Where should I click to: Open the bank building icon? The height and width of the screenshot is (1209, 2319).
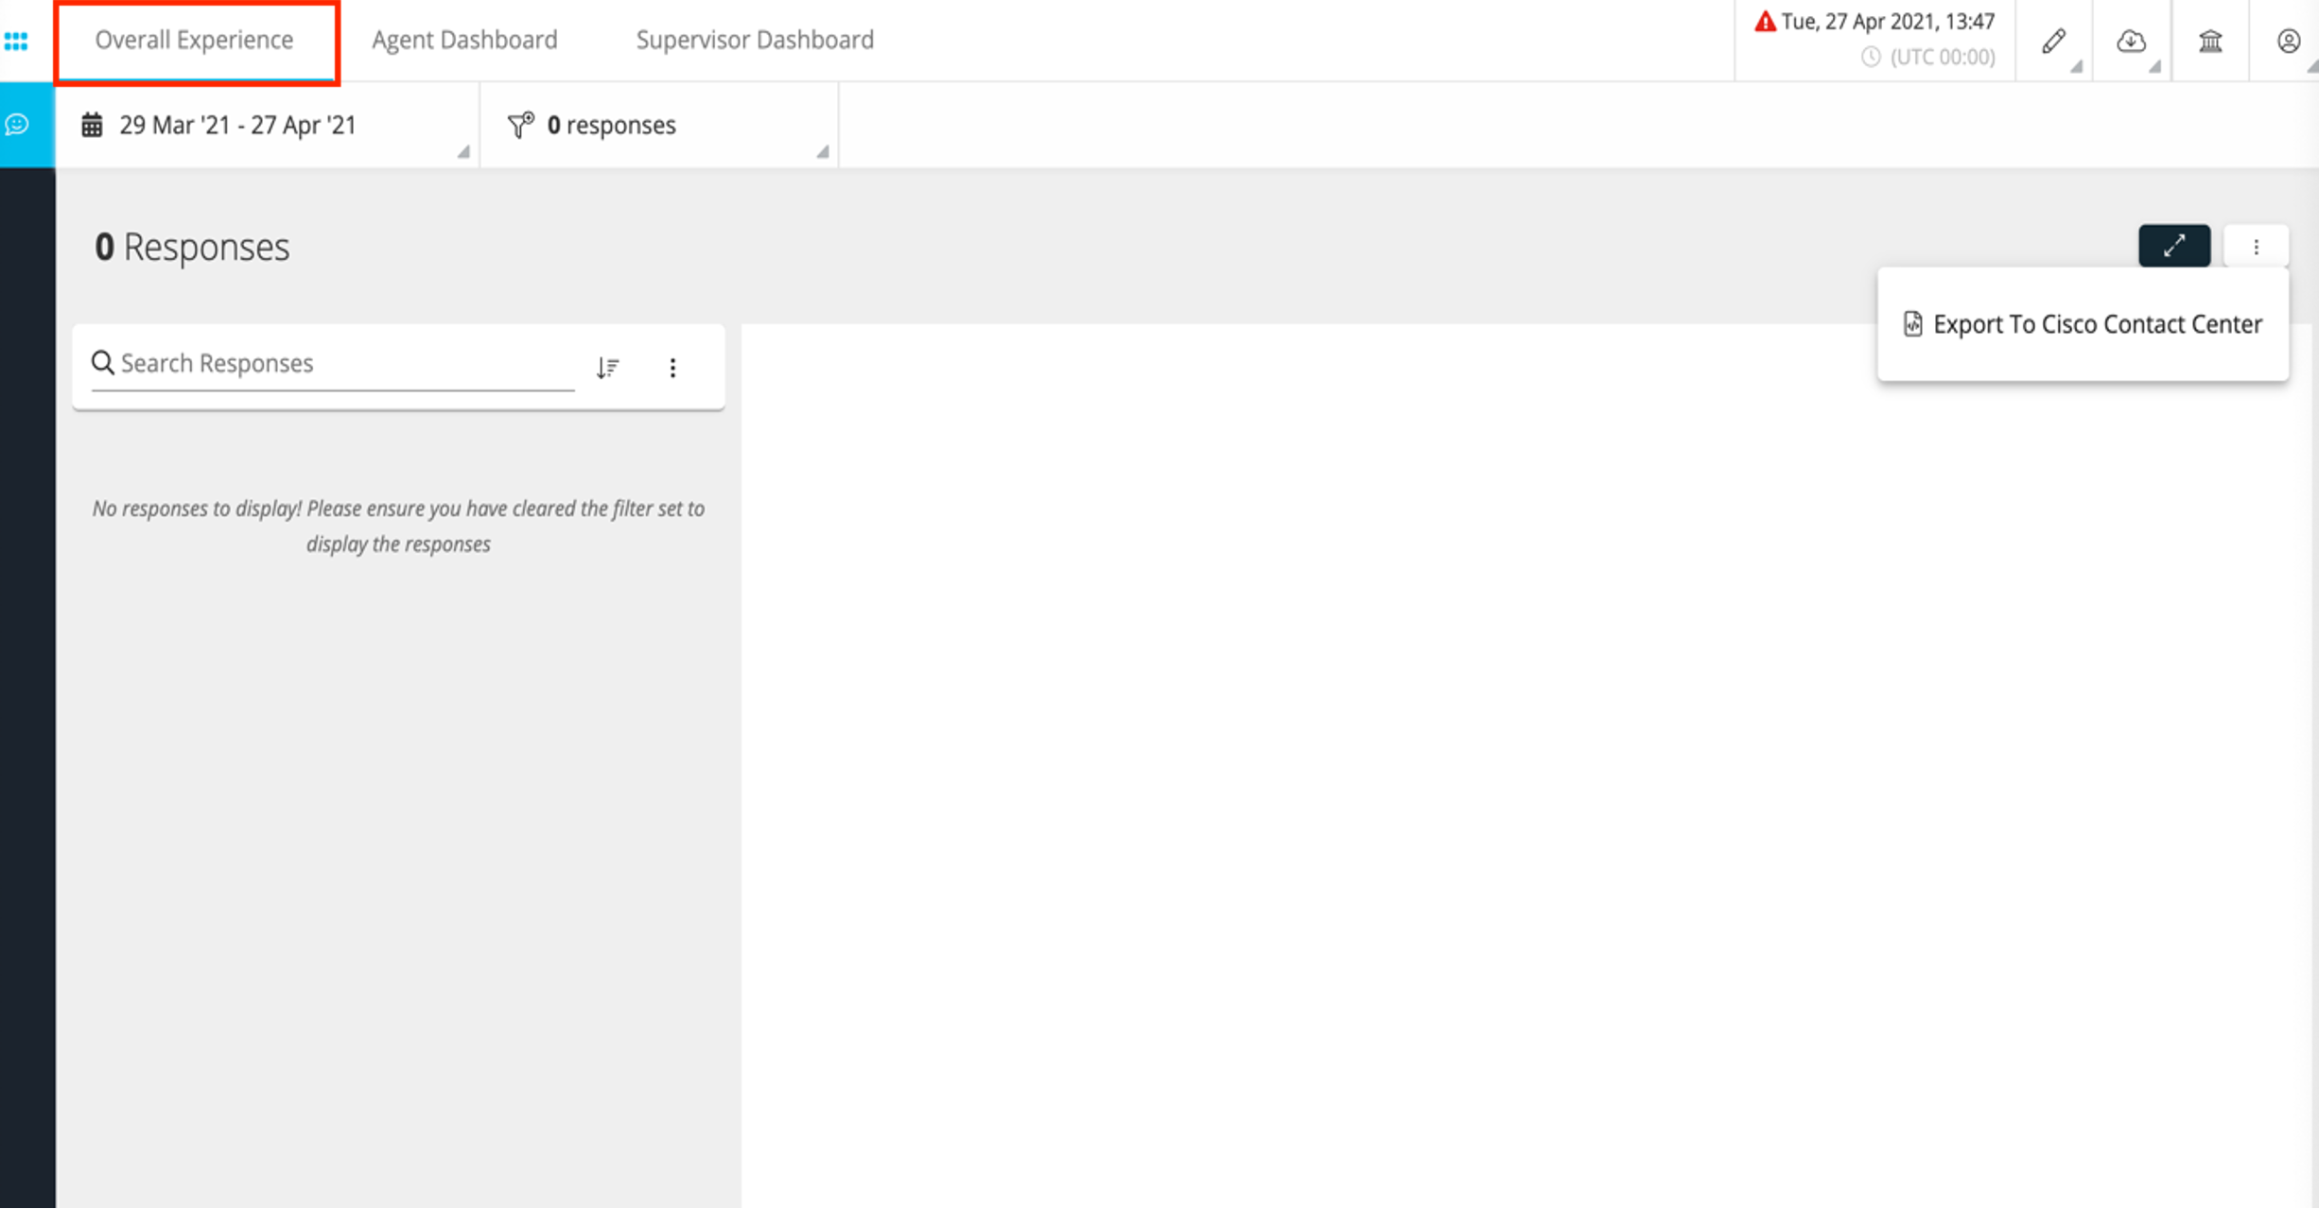pyautogui.click(x=2210, y=41)
